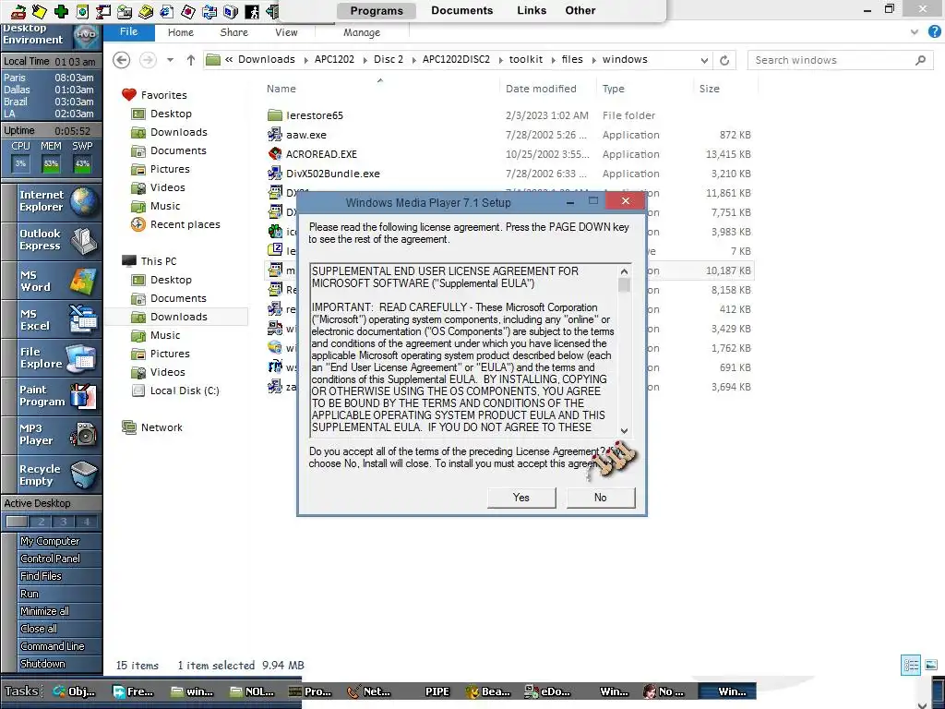This screenshot has width=945, height=709.
Task: Open address bar history dropdown
Action: [704, 60]
